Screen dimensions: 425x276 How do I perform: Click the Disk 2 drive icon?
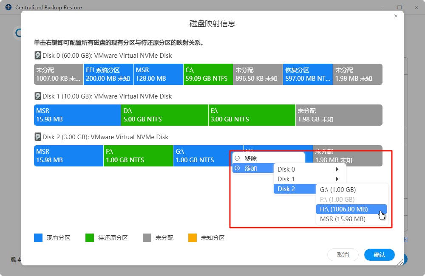tap(37, 137)
